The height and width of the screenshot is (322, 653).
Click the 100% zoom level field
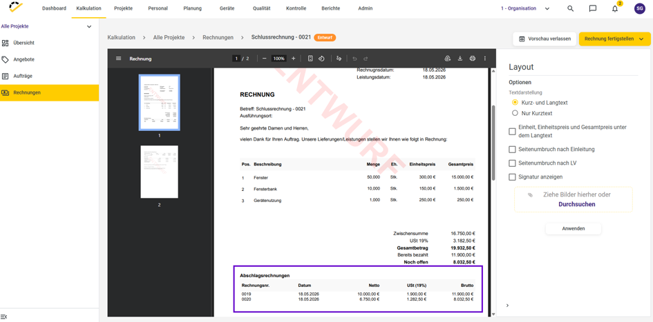[278, 59]
